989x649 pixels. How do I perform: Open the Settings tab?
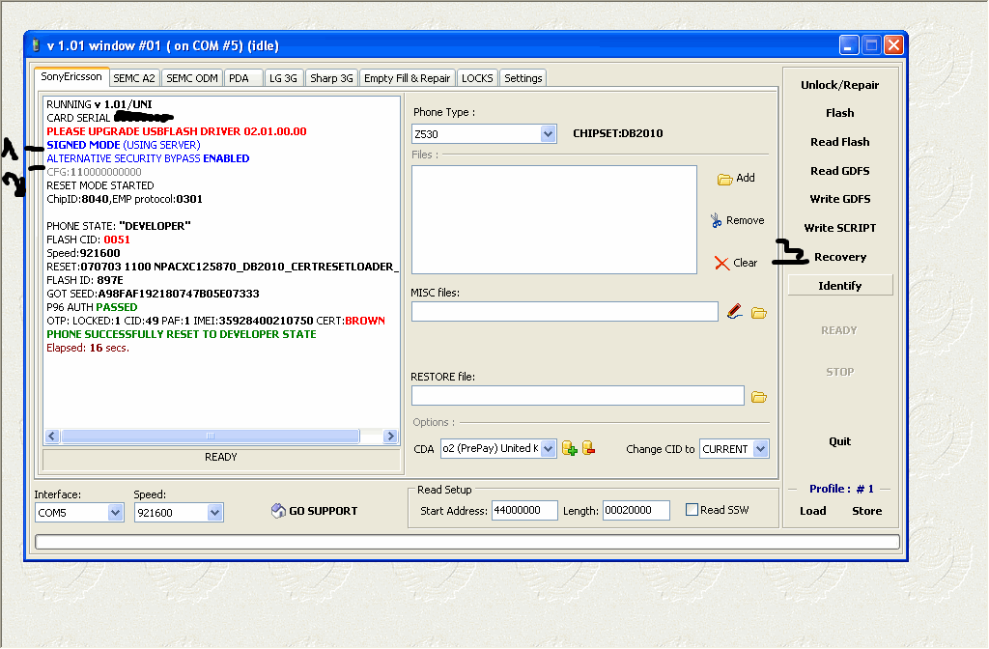coord(523,78)
